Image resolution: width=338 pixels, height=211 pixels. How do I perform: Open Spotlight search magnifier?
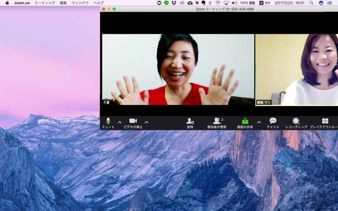tap(311, 3)
